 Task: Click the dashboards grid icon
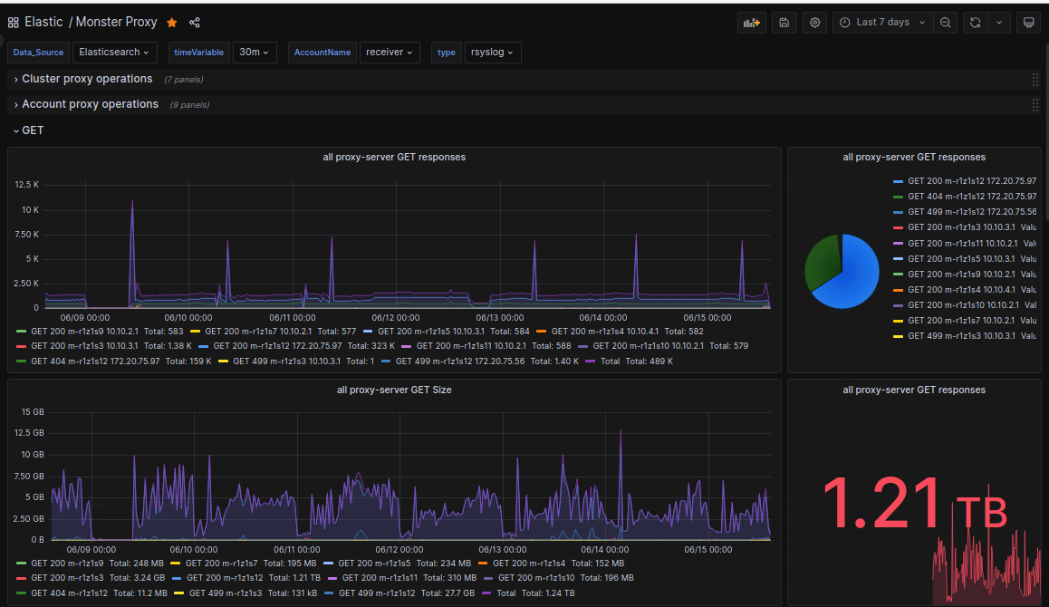[14, 23]
